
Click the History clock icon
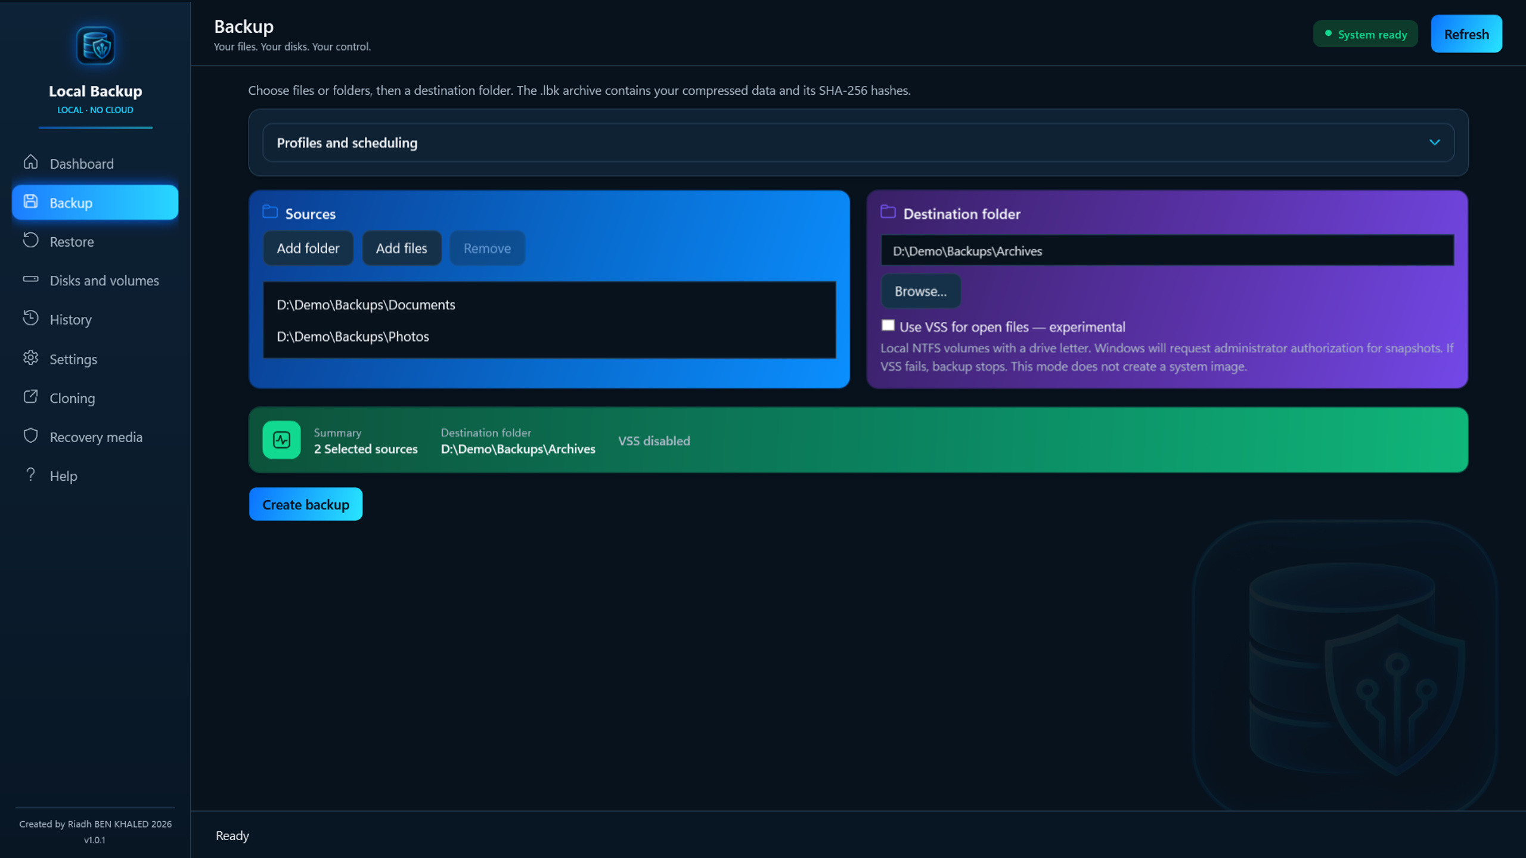[x=30, y=318]
